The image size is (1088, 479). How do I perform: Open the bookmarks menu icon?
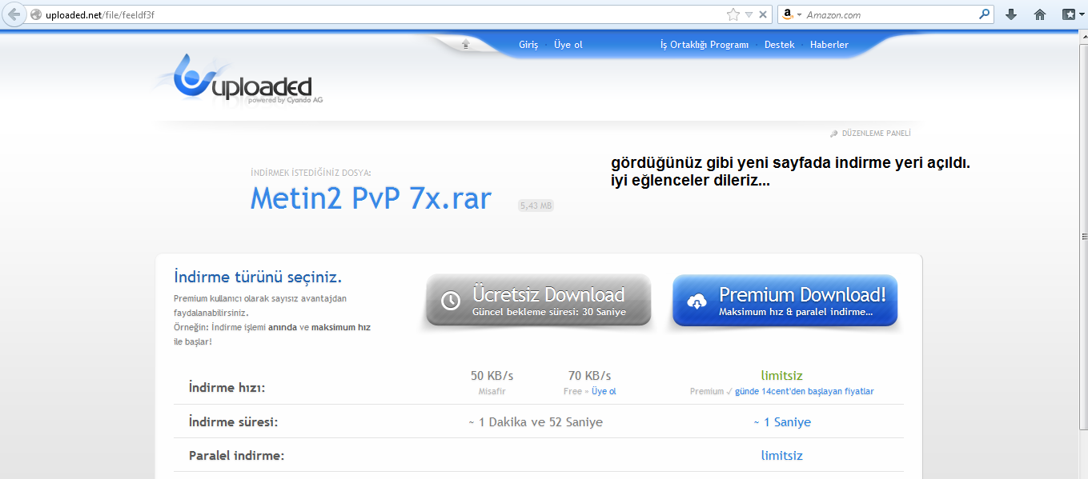point(1069,14)
